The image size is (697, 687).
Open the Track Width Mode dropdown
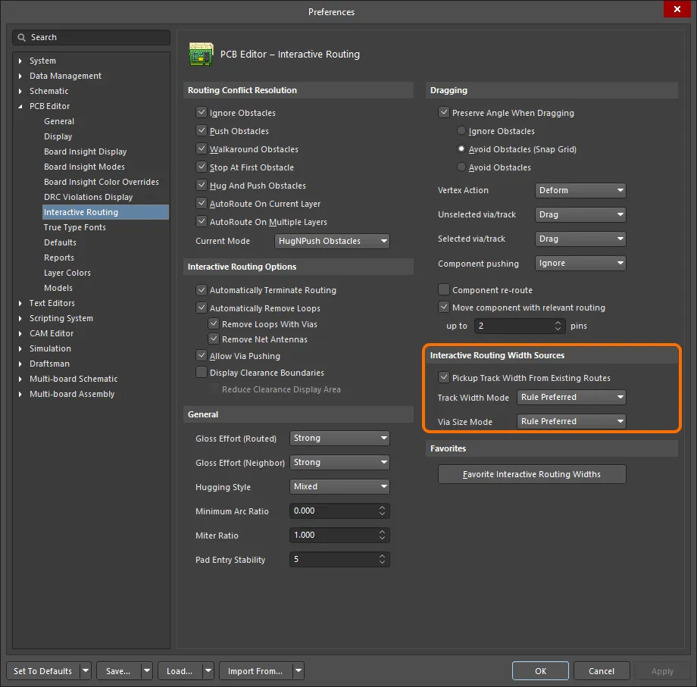point(571,397)
